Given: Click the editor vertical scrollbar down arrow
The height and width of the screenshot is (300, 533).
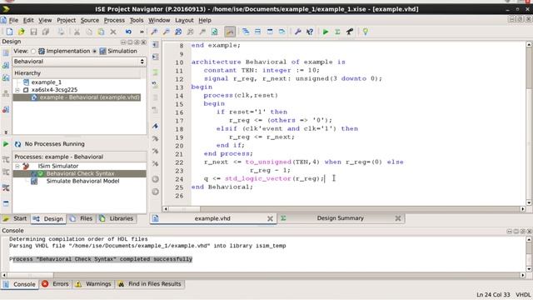Looking at the screenshot, I should (529, 202).
